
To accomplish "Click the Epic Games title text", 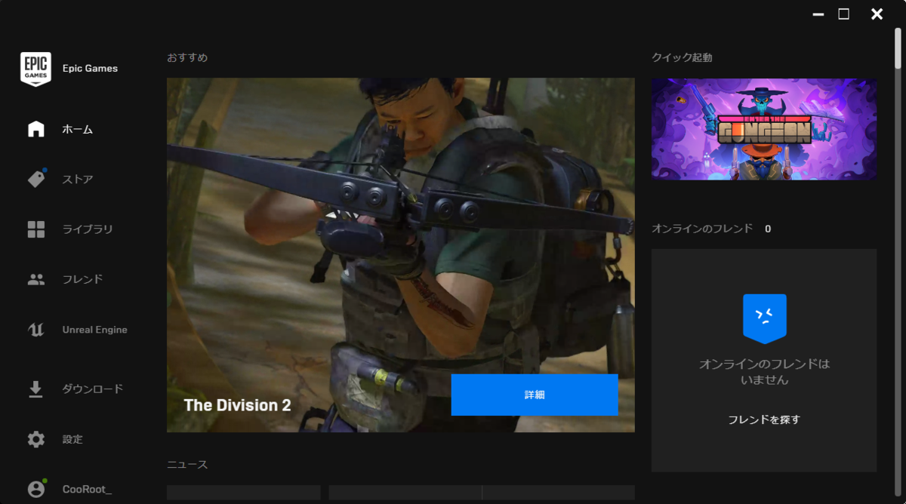I will 90,69.
